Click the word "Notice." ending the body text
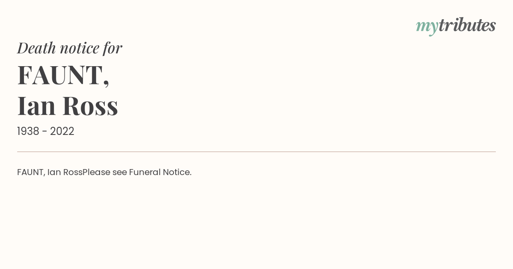The image size is (513, 269). click(177, 173)
